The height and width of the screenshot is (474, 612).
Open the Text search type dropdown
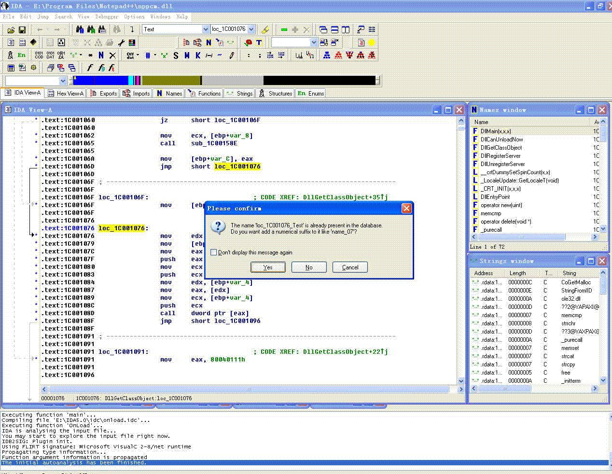[206, 29]
